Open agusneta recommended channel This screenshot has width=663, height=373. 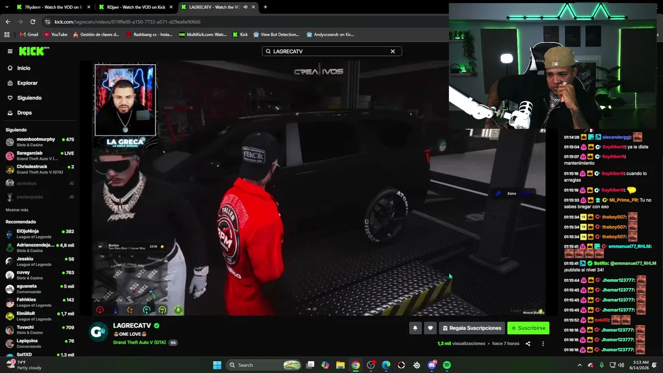(40, 289)
